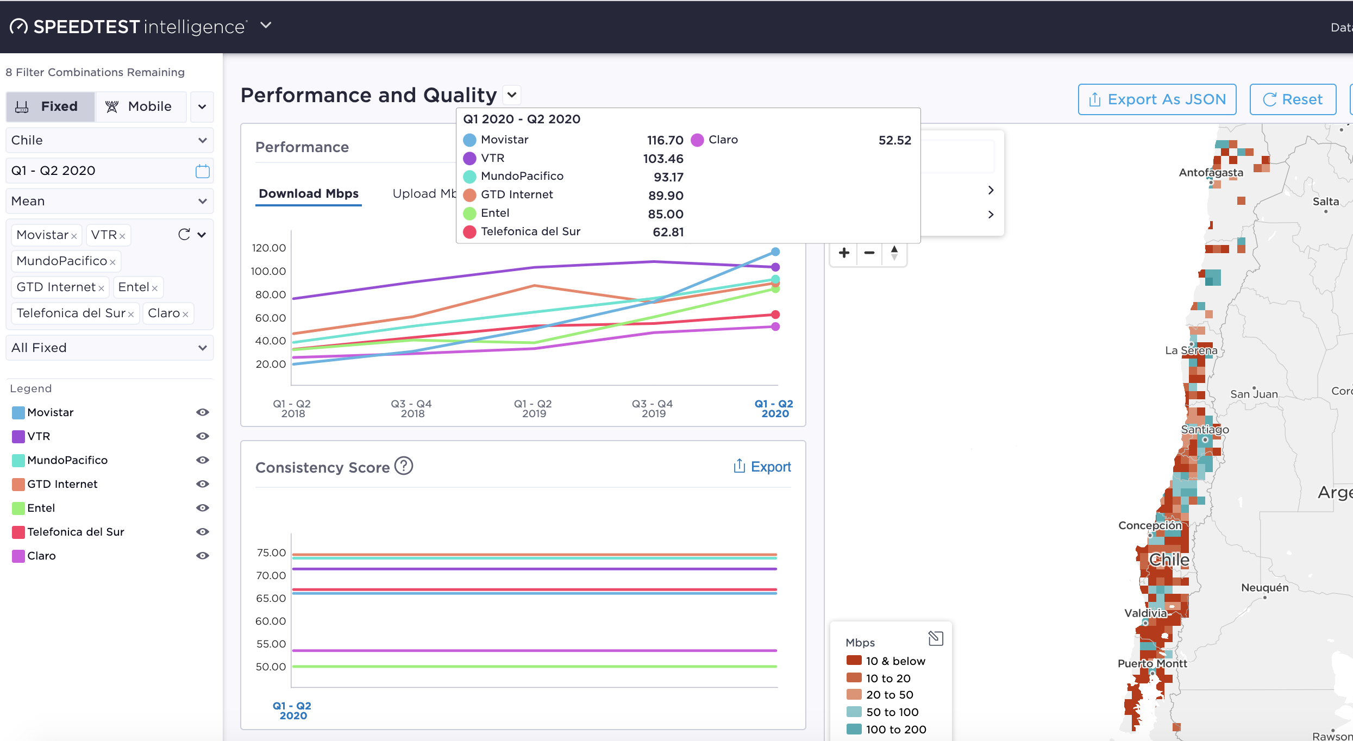Remove the Movistar provider tag
Image resolution: width=1353 pixels, height=741 pixels.
point(74,236)
